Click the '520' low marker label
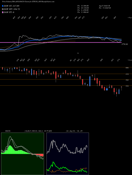This screenshot has width=132, height=175. tap(101, 60)
